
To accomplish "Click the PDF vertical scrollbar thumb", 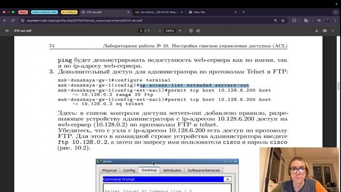I will tap(338, 86).
